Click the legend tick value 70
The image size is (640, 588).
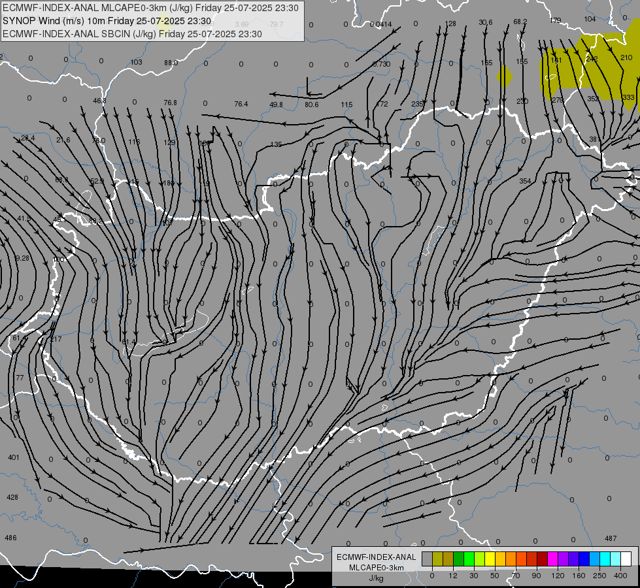click(x=516, y=576)
